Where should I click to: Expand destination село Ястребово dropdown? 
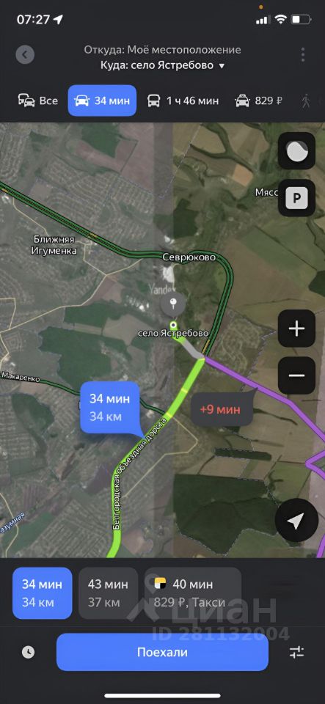[x=163, y=65]
